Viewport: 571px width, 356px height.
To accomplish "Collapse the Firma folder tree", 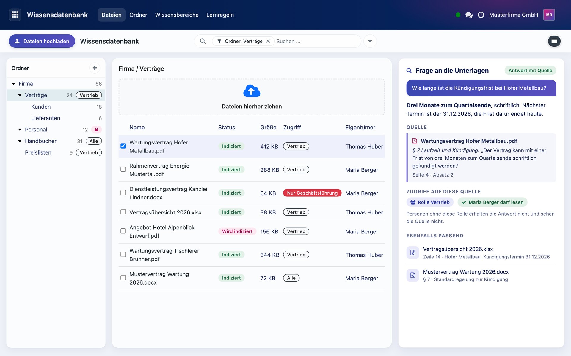I will (x=13, y=84).
